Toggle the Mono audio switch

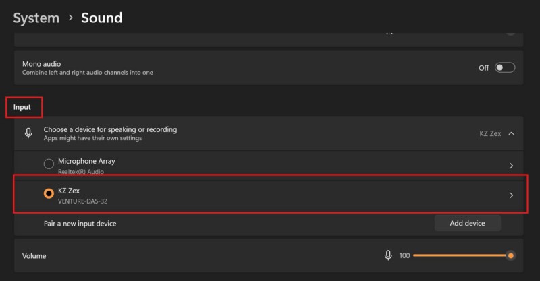coord(505,67)
